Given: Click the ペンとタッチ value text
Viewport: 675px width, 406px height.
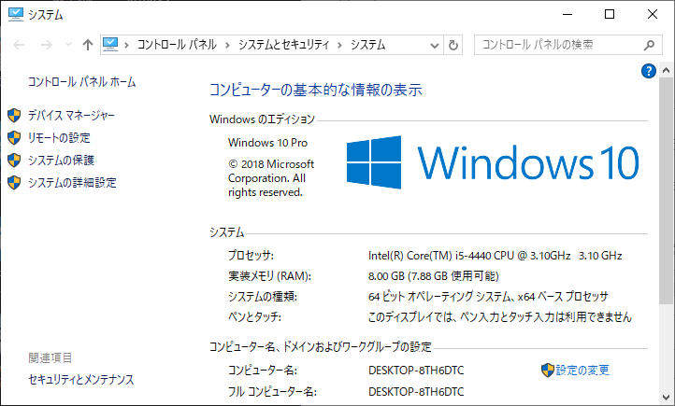Looking at the screenshot, I should 500,317.
